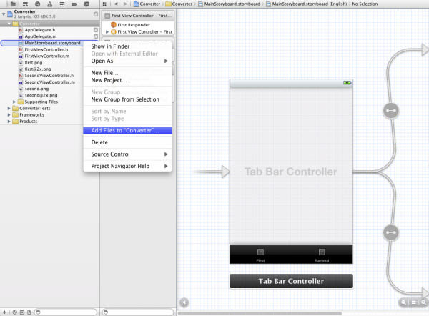Expand First View Controller in outline

(107, 32)
